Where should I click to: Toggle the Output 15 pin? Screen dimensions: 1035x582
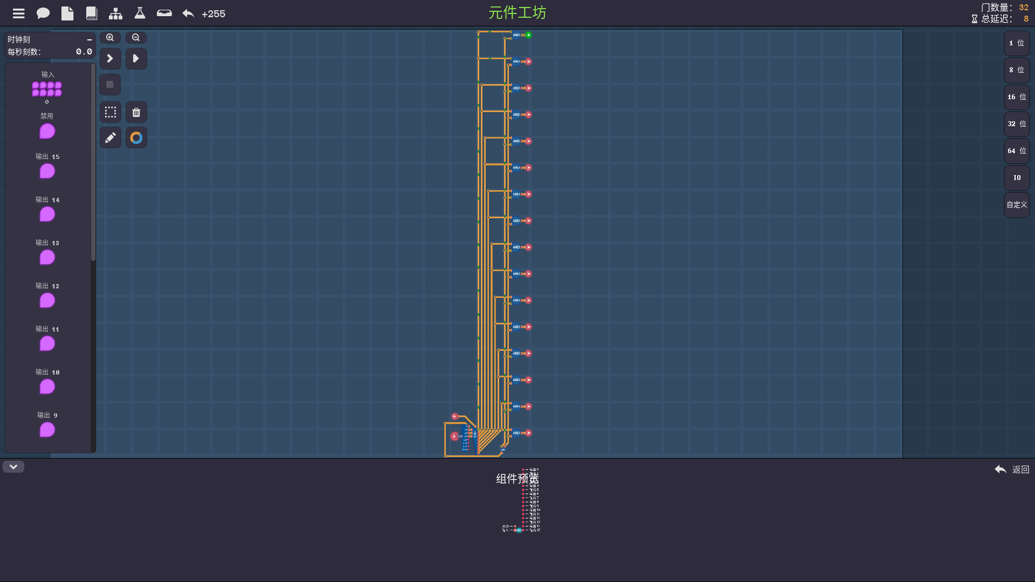click(47, 171)
